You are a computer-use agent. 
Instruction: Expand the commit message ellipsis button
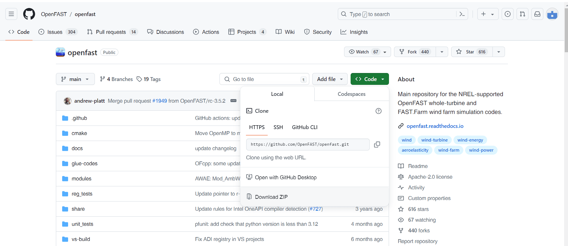click(x=233, y=101)
